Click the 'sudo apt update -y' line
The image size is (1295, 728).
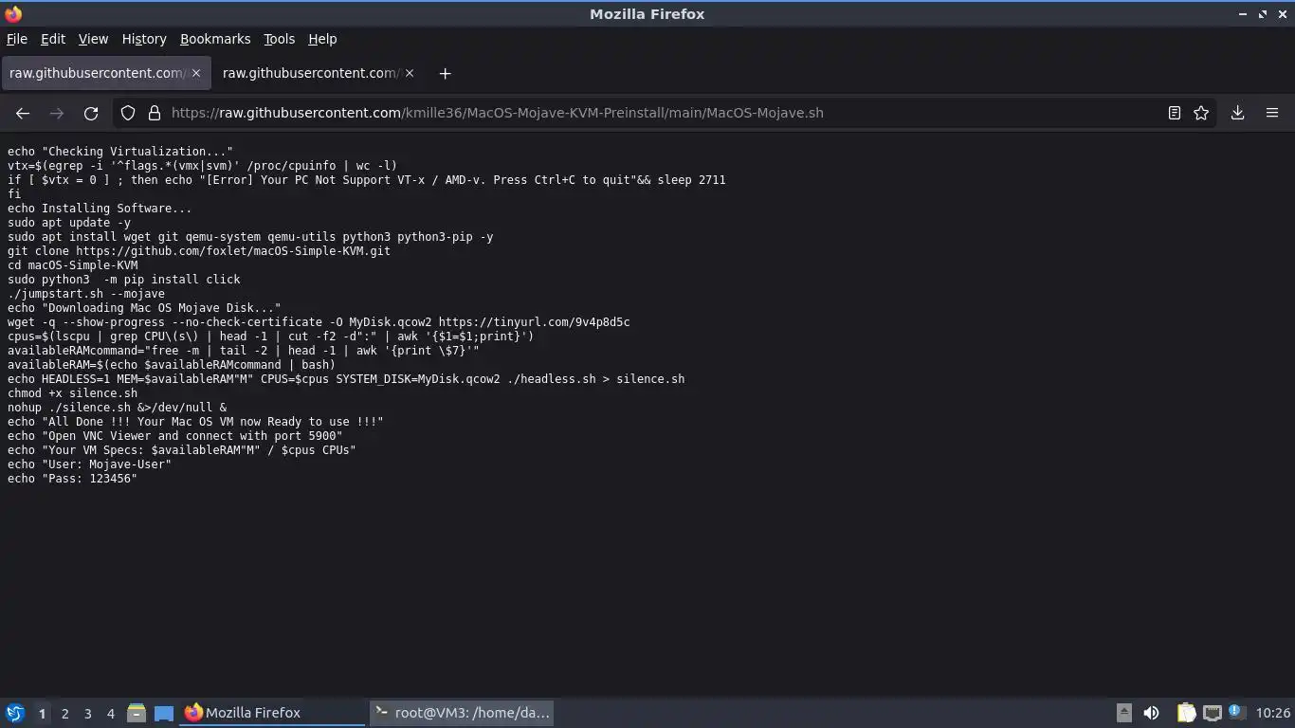[69, 223]
